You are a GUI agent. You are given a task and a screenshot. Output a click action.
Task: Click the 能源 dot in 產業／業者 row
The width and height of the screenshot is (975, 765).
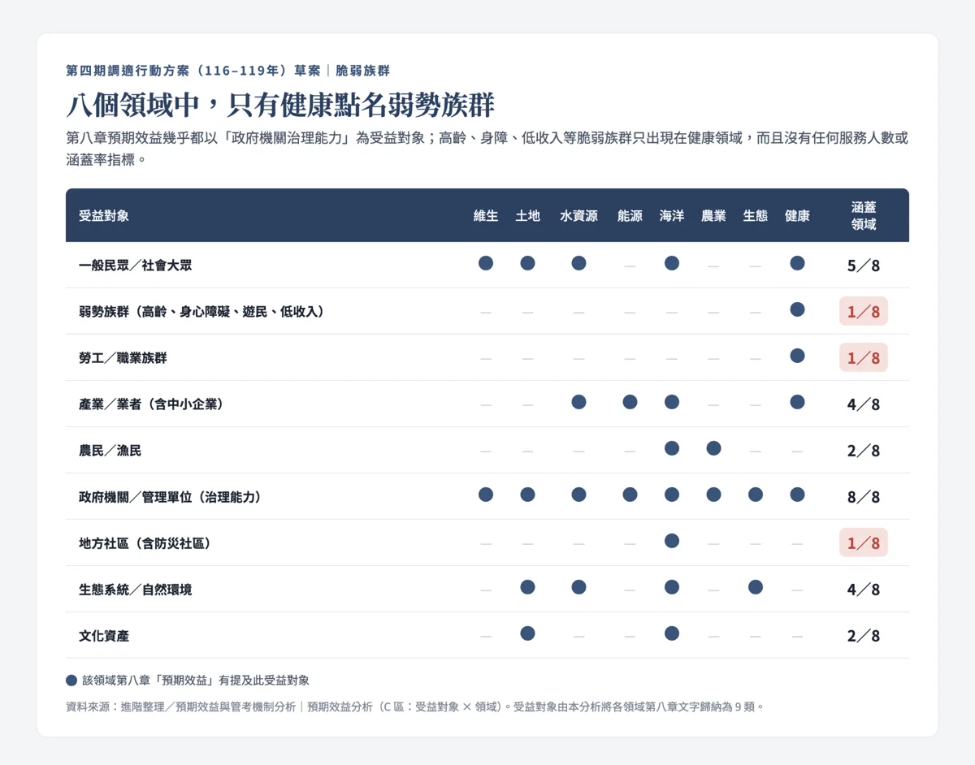(x=630, y=402)
